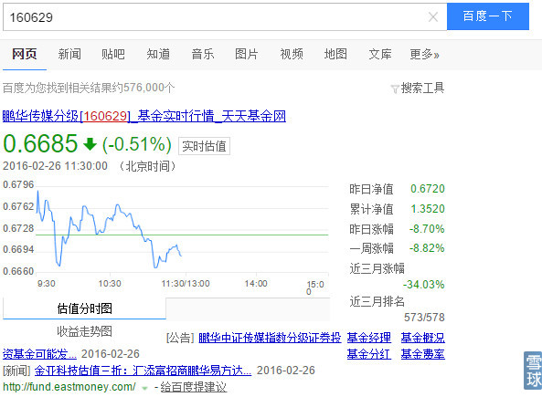Open the 金亚科技估值三折 news link
This screenshot has width=542, height=397.
(x=143, y=371)
